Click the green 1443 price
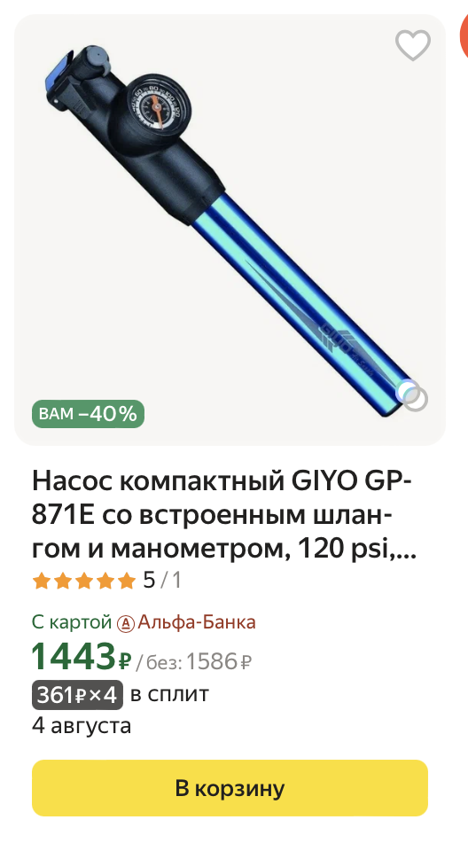The height and width of the screenshot is (851, 468). (x=74, y=657)
